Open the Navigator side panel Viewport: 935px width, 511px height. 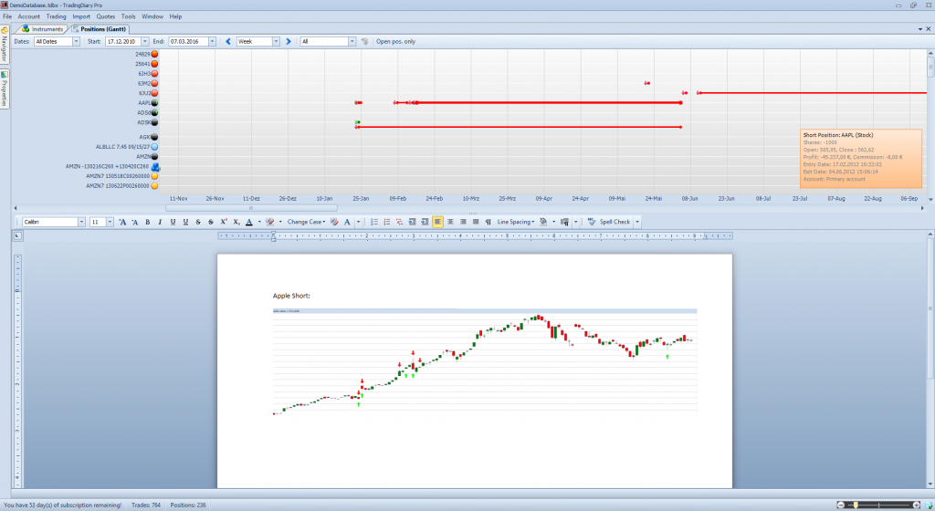tap(5, 45)
